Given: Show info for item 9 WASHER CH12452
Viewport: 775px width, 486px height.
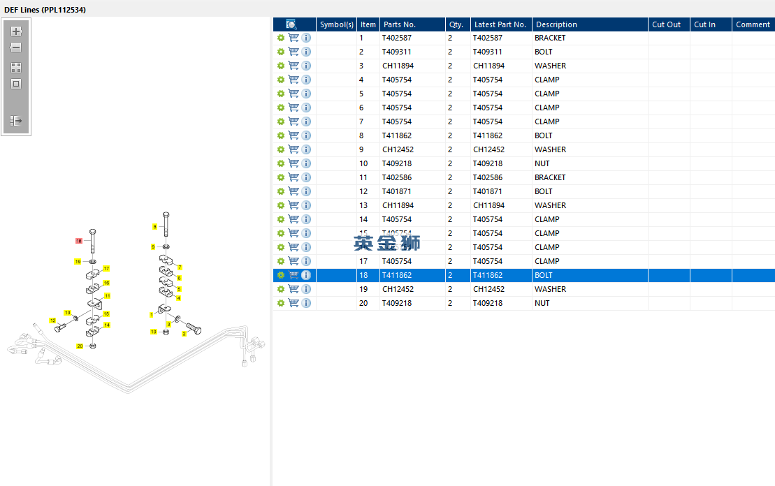Looking at the screenshot, I should (306, 149).
